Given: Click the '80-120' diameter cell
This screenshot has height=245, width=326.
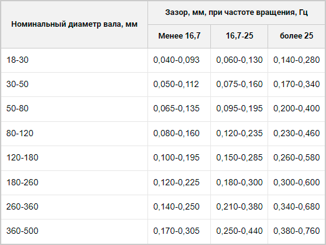Looking at the screenshot, I should 74,134.
